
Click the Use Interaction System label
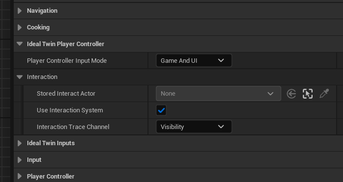[70, 110]
